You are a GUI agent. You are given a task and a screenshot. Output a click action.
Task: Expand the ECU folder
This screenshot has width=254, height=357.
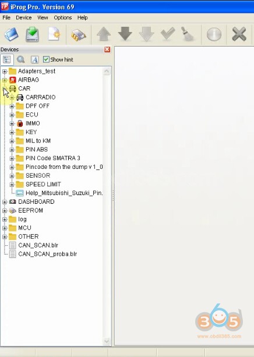tap(12, 115)
